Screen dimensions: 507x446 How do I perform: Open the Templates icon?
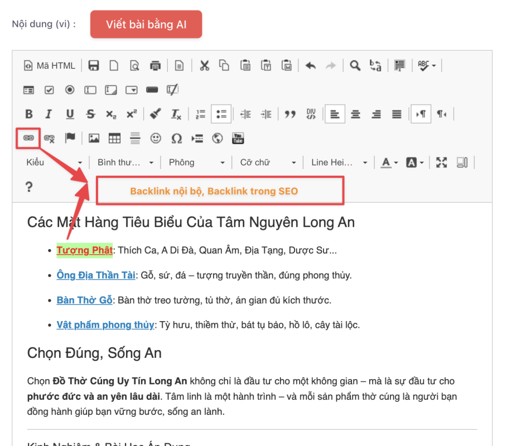(179, 66)
